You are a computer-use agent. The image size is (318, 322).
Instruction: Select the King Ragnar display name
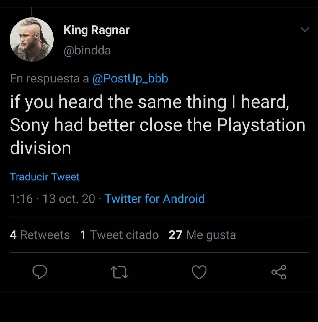pyautogui.click(x=97, y=30)
